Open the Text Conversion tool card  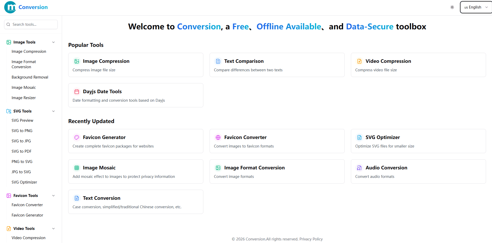[x=136, y=202]
